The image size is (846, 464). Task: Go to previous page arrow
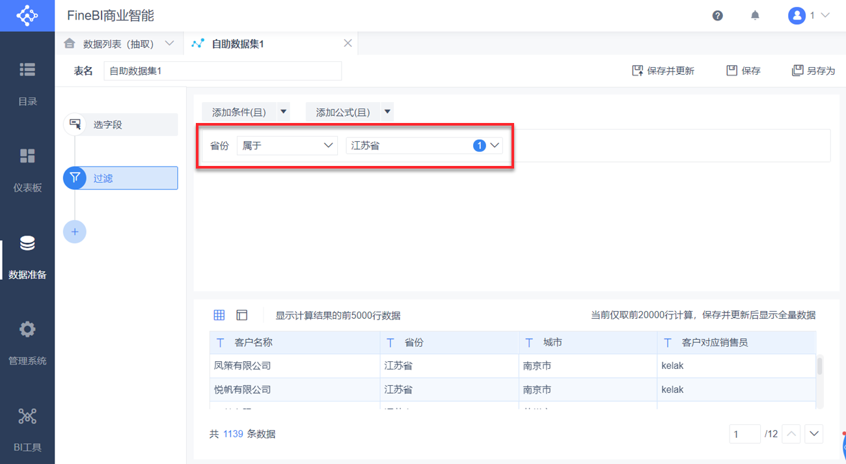point(791,433)
